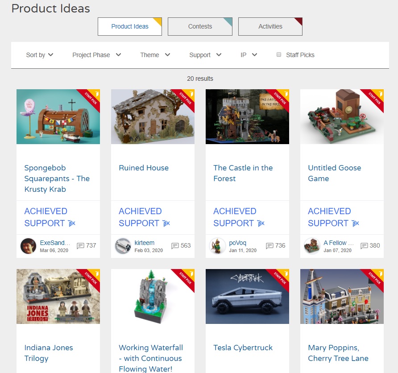Open the Indiana Jones Trilogy thumbnail

(x=58, y=296)
